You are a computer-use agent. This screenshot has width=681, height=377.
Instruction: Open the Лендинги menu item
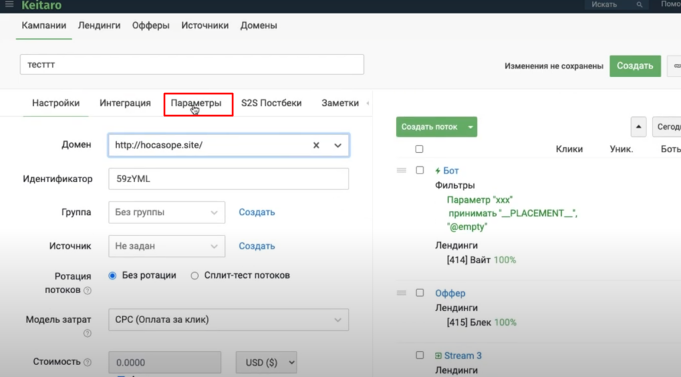point(99,25)
